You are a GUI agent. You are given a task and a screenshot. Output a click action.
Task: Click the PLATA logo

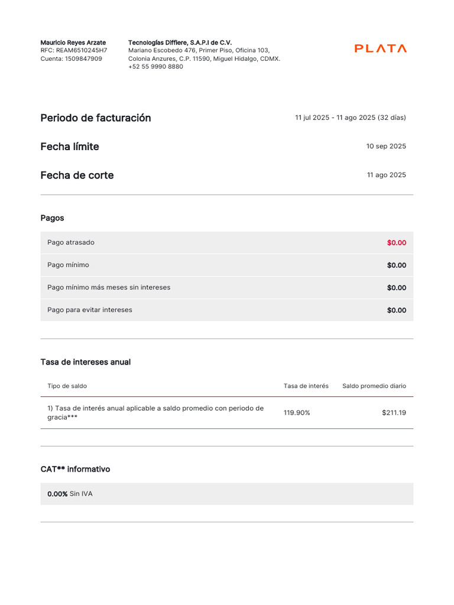click(380, 48)
